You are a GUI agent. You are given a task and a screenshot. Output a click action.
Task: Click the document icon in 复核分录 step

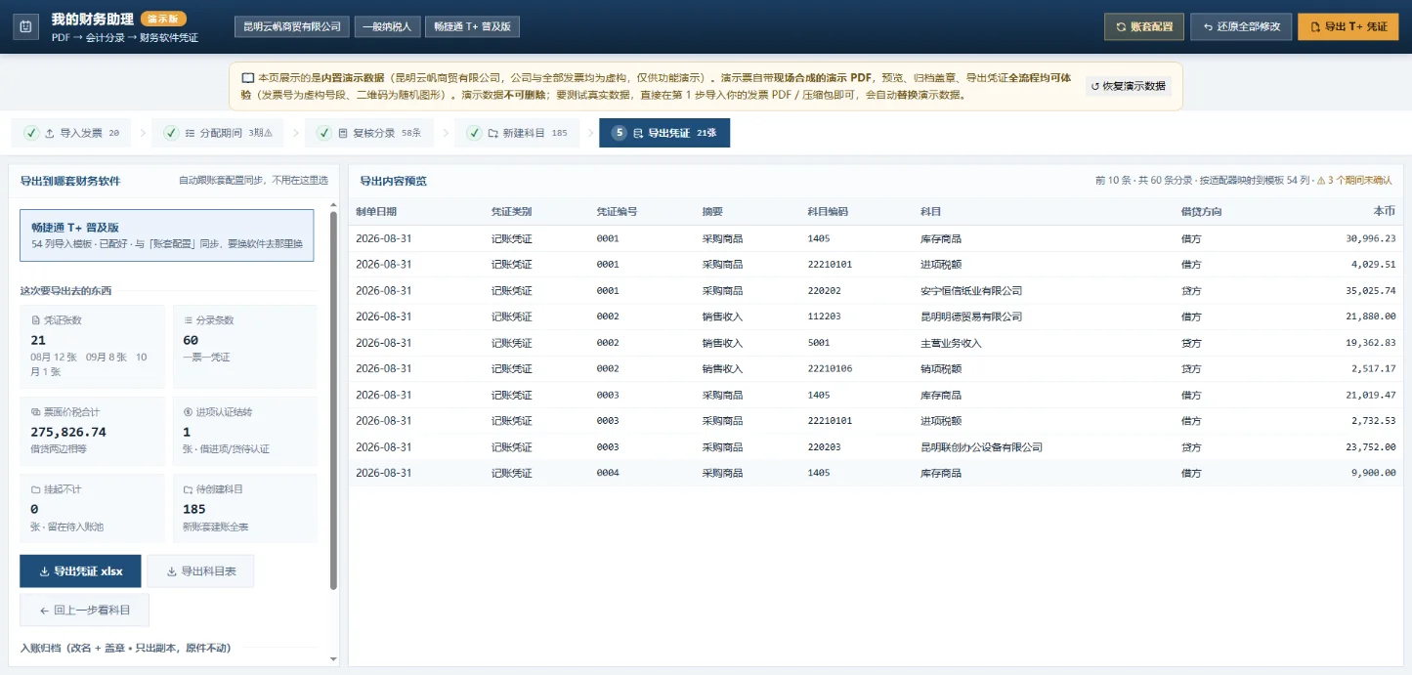click(343, 133)
